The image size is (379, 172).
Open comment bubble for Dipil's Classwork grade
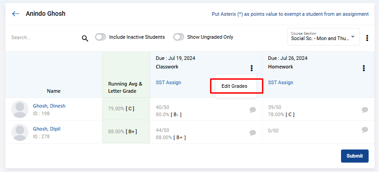click(x=253, y=133)
